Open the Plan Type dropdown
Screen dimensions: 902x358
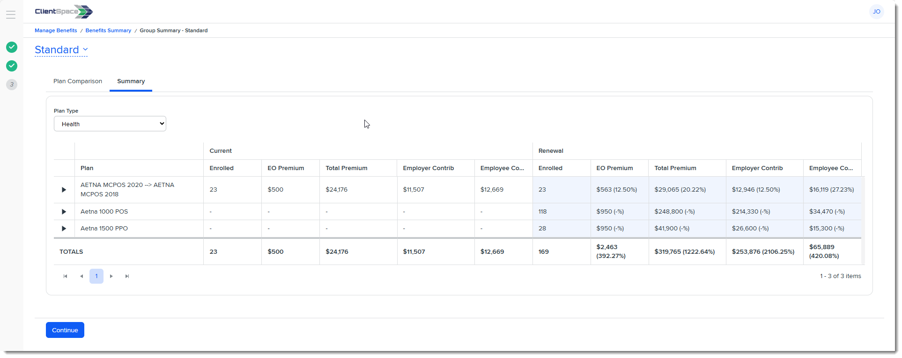tap(110, 124)
